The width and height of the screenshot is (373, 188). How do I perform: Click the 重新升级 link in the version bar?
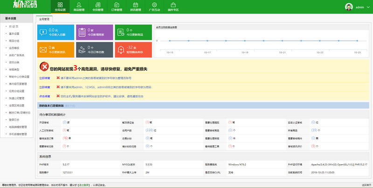point(70,106)
